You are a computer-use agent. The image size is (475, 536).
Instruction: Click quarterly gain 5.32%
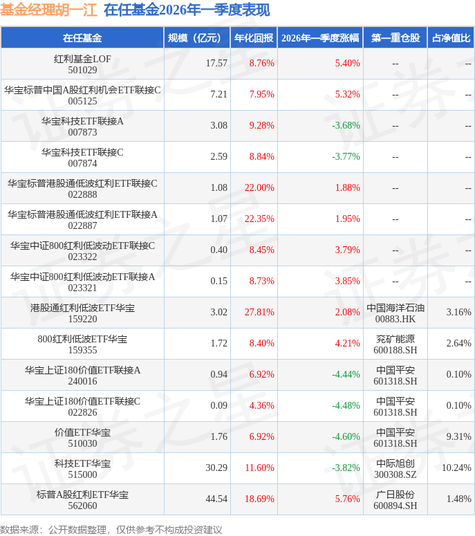348,94
